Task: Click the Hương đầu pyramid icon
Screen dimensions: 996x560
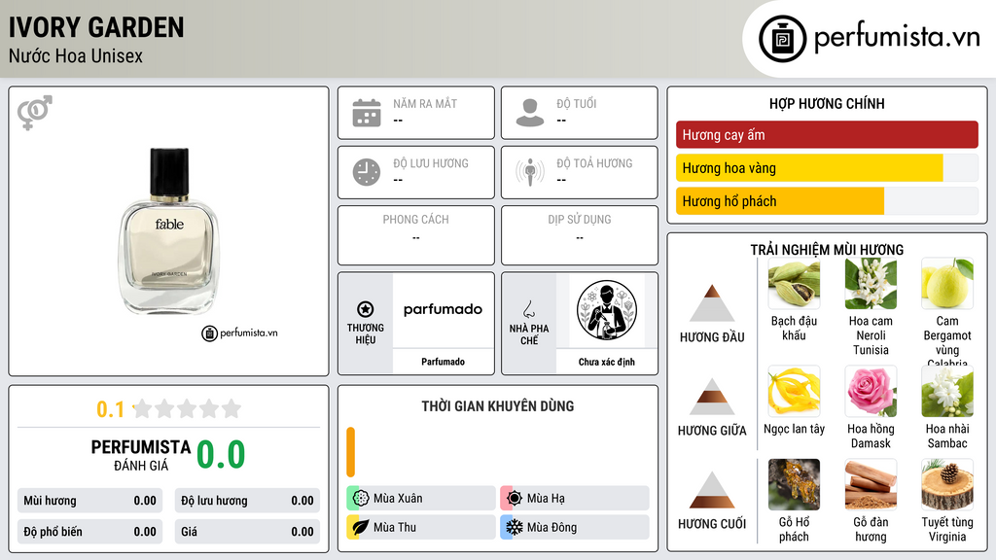Action: 712,303
